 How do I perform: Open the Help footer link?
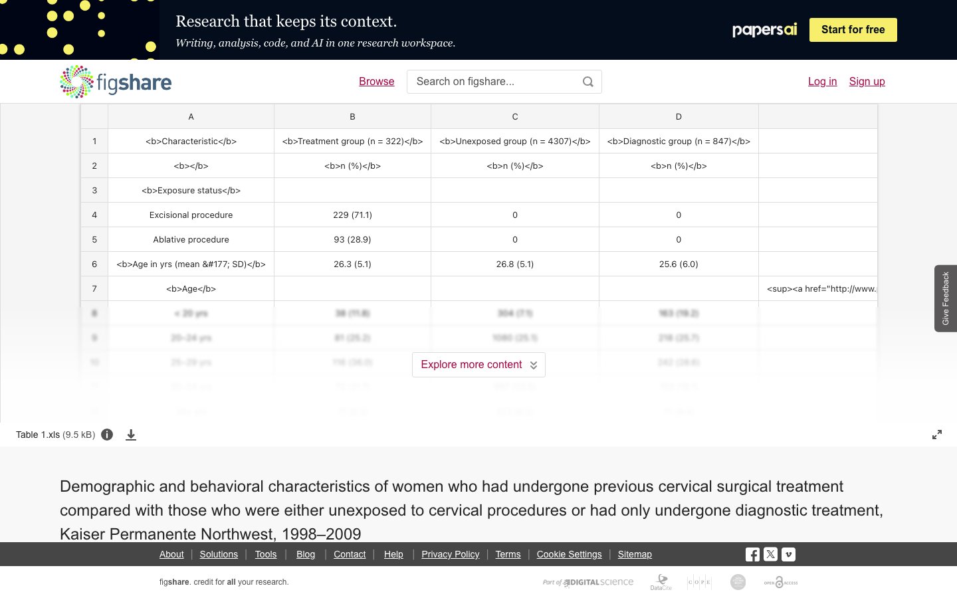point(393,554)
